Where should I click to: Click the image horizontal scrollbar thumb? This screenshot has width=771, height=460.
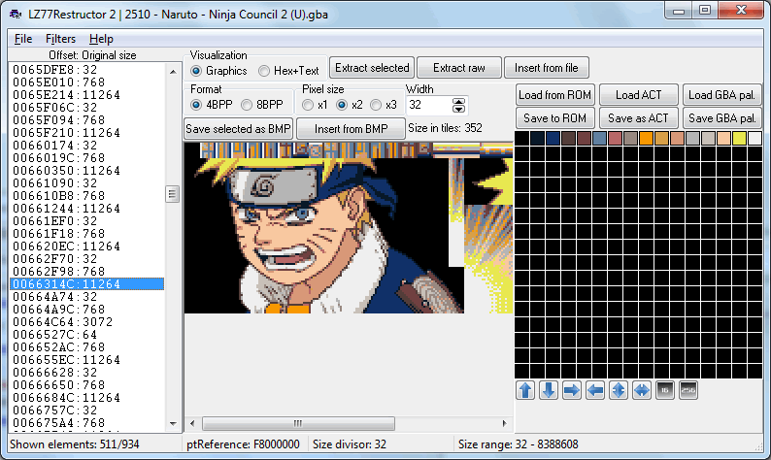[298, 423]
